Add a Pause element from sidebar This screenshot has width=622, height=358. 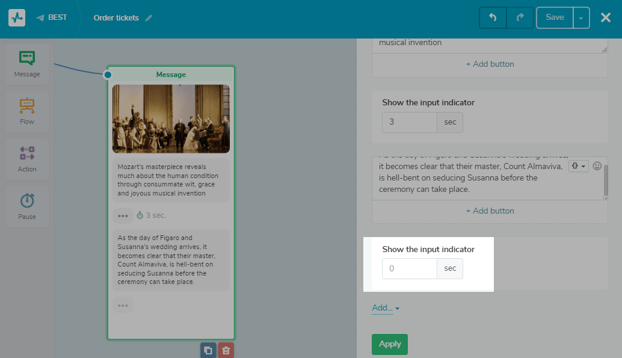tap(27, 207)
